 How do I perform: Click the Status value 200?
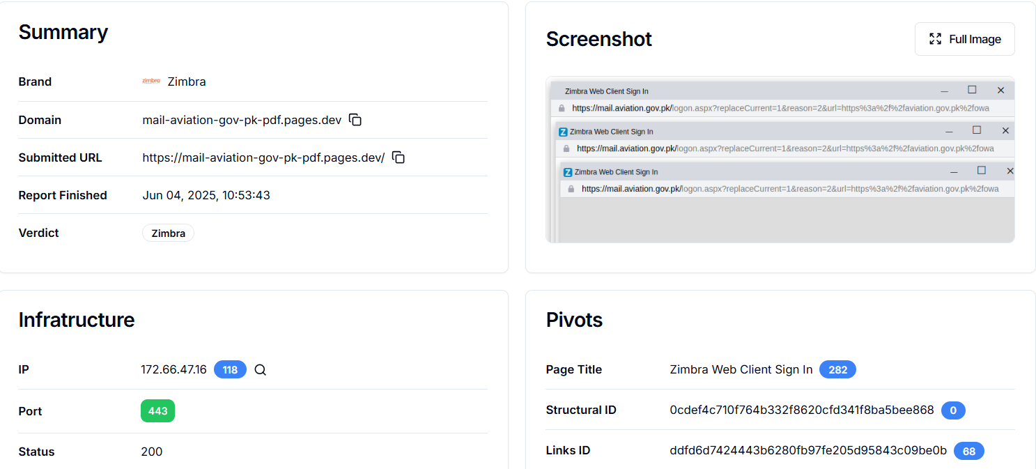point(151,452)
